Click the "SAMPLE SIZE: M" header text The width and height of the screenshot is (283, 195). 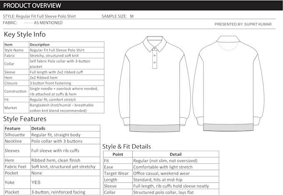(117, 16)
